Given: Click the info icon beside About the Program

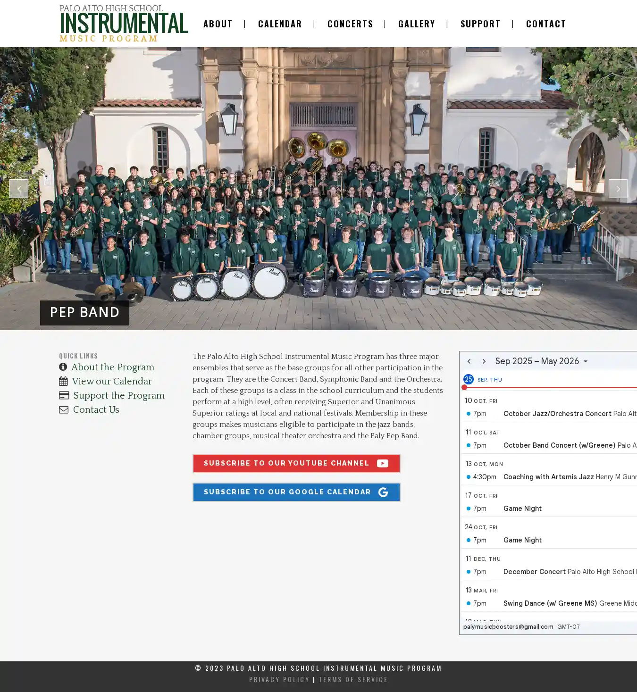Looking at the screenshot, I should click(x=63, y=367).
